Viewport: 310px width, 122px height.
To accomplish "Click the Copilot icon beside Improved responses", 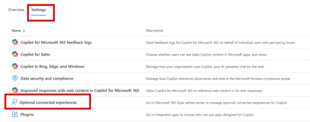I will point(15,90).
